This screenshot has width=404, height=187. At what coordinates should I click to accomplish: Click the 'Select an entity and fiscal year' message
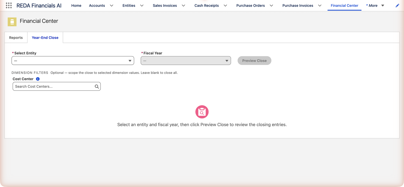(x=202, y=125)
